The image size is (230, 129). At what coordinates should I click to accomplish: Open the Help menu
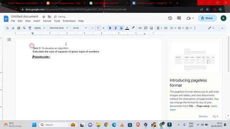[x=81, y=21]
